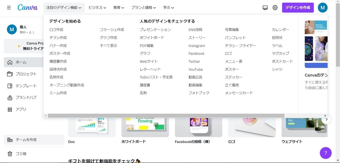Open パンフレット in the menu

tap(235, 38)
